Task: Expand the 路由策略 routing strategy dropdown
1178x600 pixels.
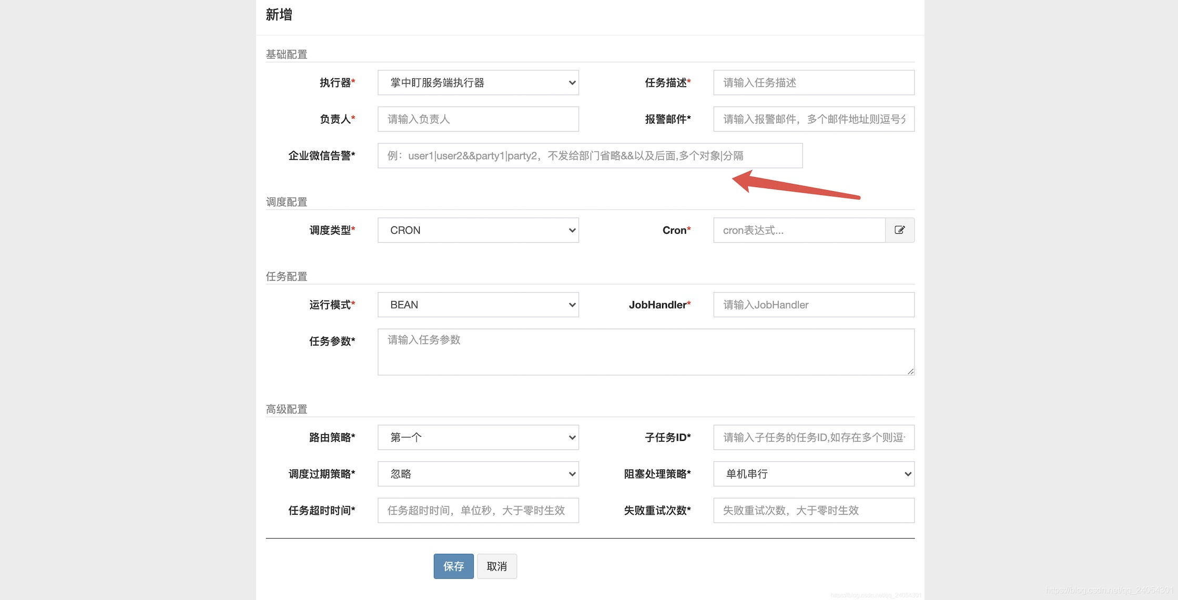Action: pyautogui.click(x=478, y=437)
